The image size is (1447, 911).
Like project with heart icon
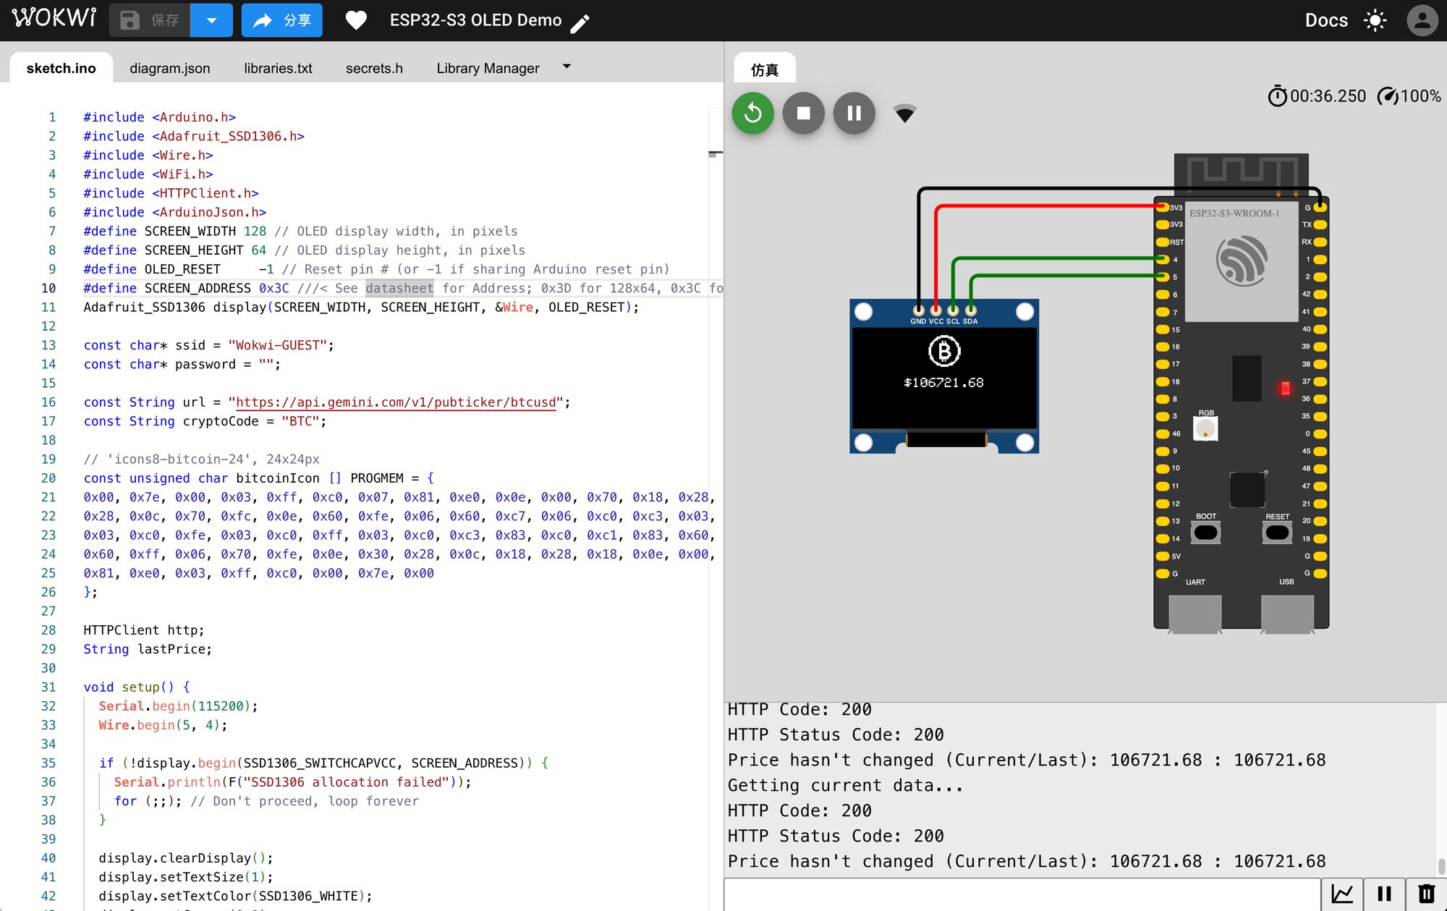coord(355,20)
